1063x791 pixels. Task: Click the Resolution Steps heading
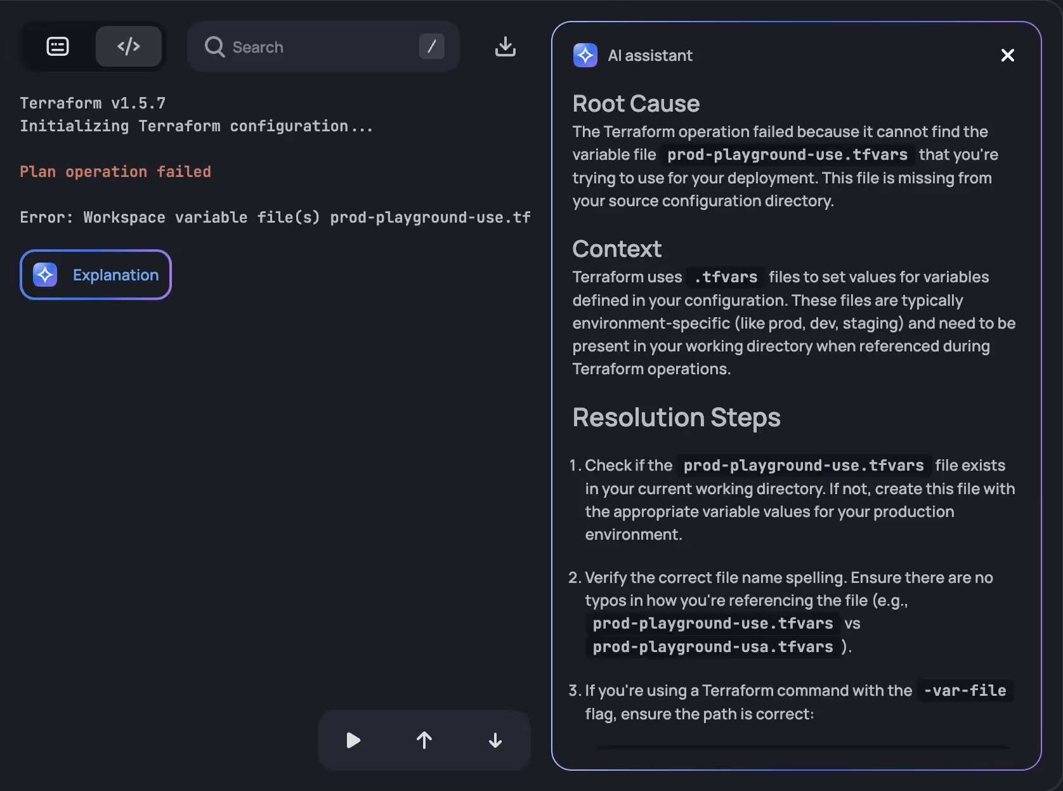(676, 417)
